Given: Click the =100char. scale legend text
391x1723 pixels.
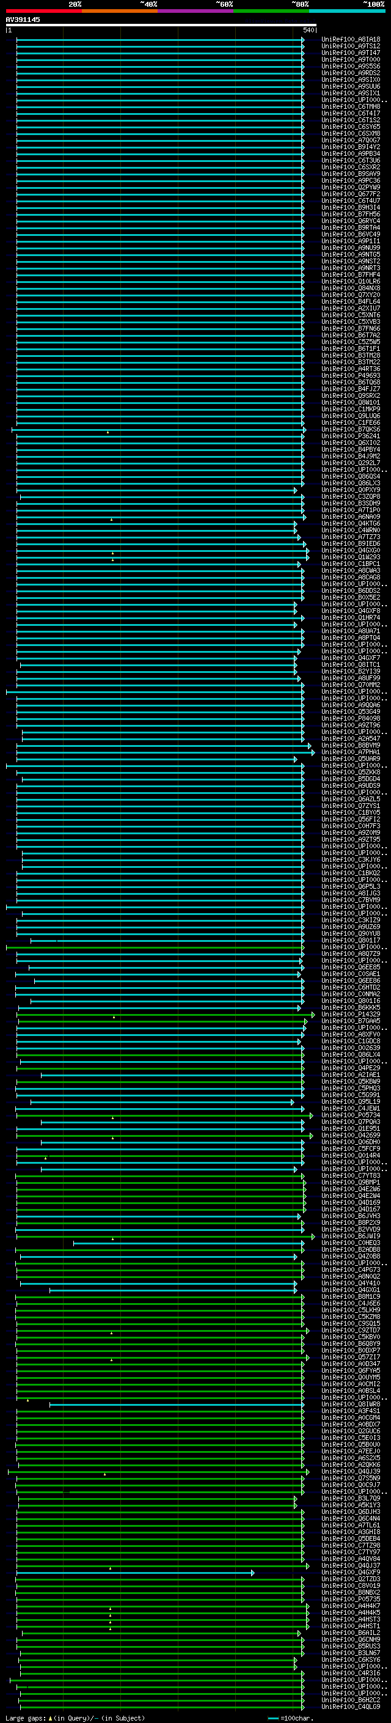Looking at the screenshot, I should coord(298,1717).
